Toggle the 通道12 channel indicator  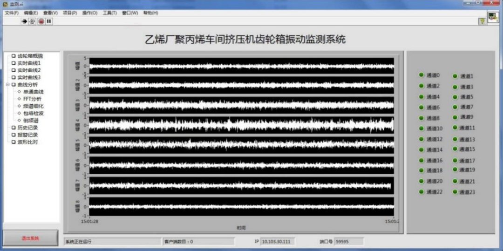[x=421, y=139]
